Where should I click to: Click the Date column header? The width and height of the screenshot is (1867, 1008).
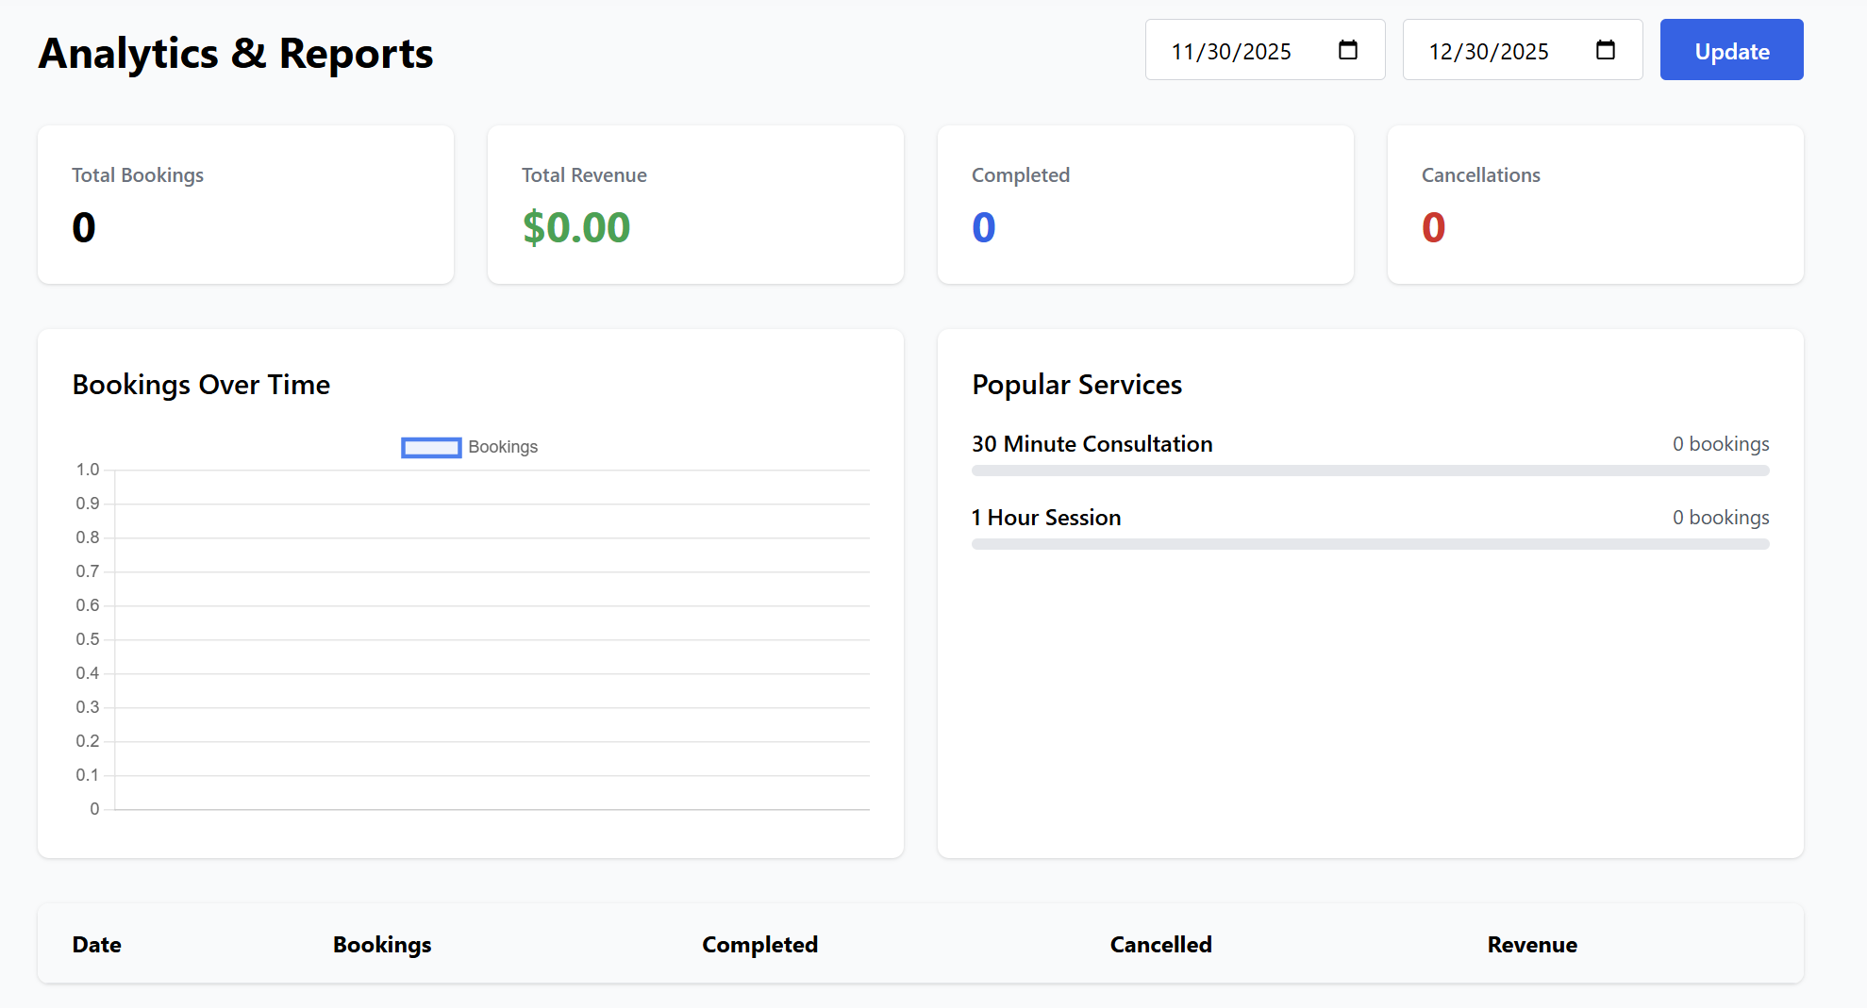(96, 945)
